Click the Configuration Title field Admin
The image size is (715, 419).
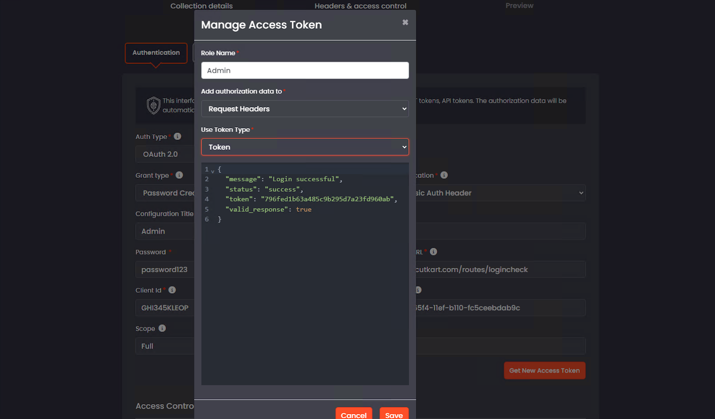coord(165,231)
